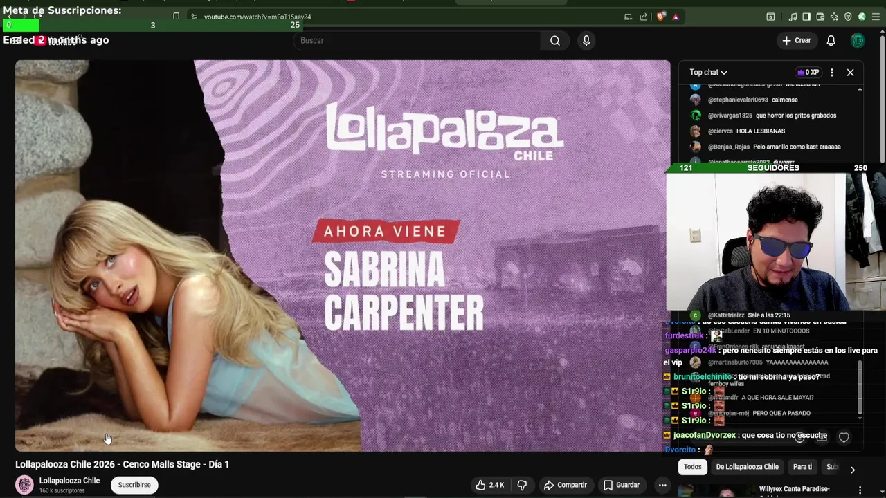Click the video title Lollapalooza Chile 2026
This screenshot has height=498, width=886.
(x=123, y=464)
